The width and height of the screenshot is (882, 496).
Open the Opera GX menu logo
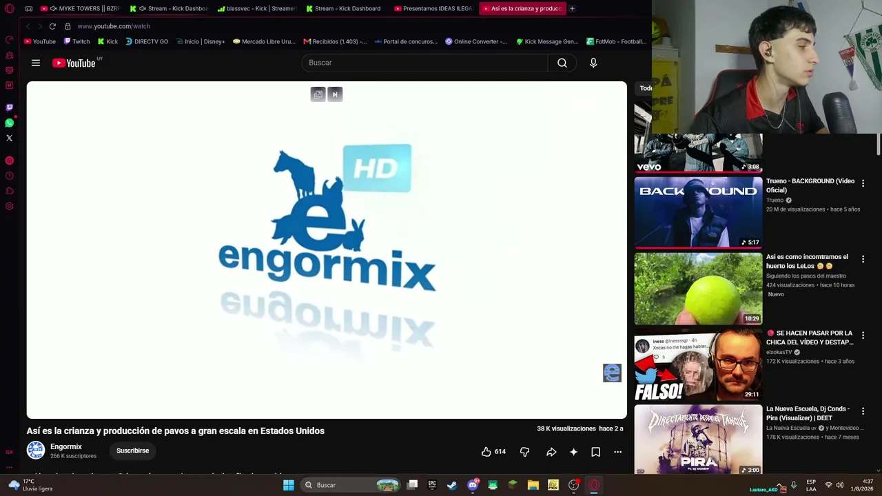pyautogui.click(x=10, y=9)
